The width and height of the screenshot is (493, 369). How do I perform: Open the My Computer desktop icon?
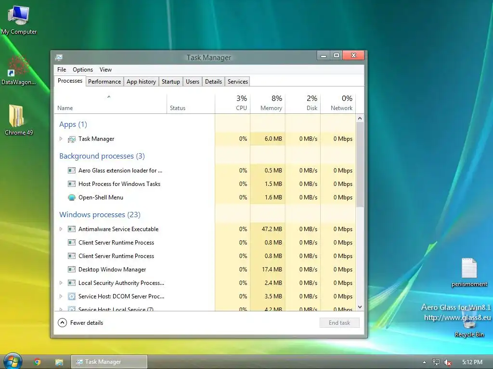[x=19, y=19]
